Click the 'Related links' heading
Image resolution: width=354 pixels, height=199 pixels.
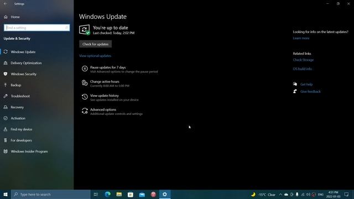click(x=302, y=54)
